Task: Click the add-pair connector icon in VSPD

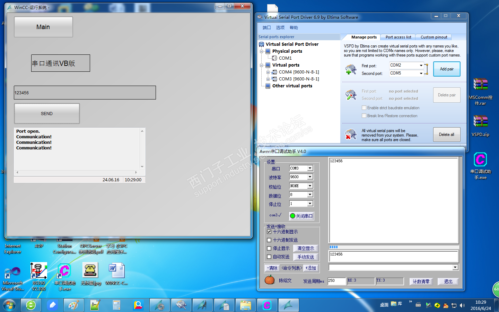Action: point(351,69)
